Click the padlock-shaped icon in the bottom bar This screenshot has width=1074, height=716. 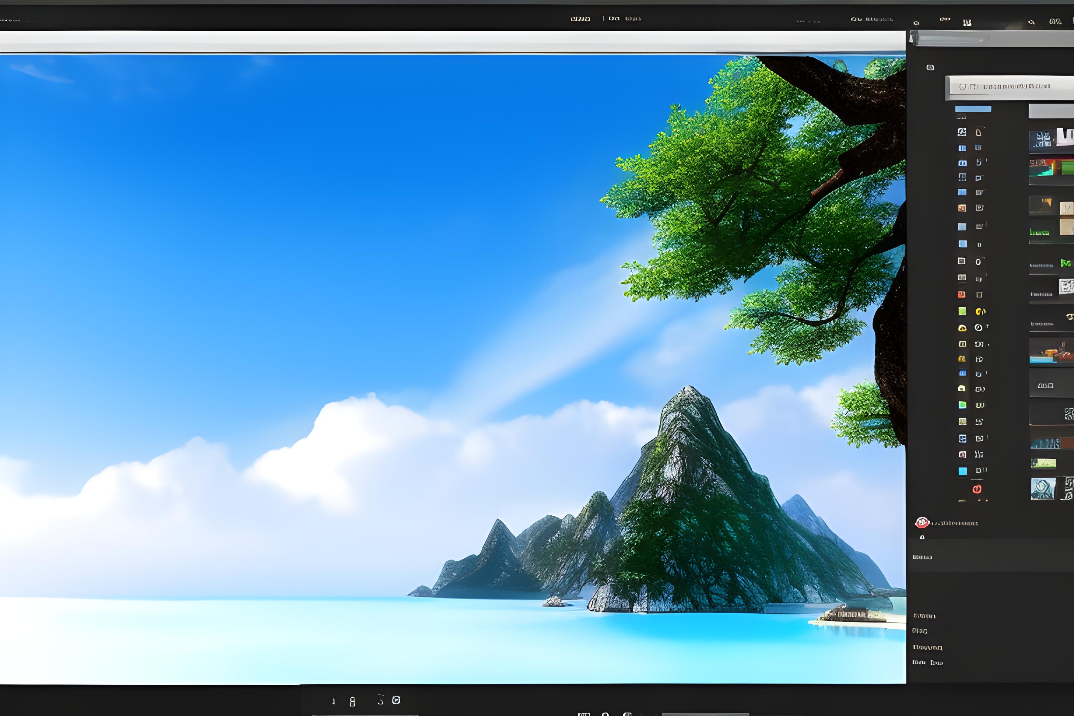point(352,702)
